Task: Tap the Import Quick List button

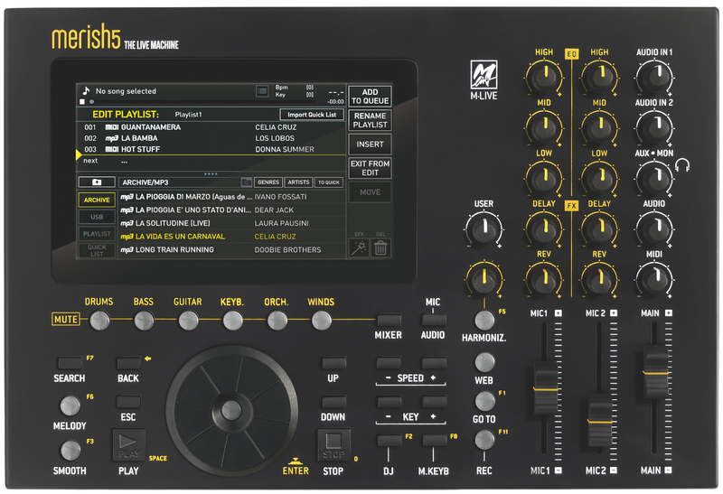Action: pos(312,115)
